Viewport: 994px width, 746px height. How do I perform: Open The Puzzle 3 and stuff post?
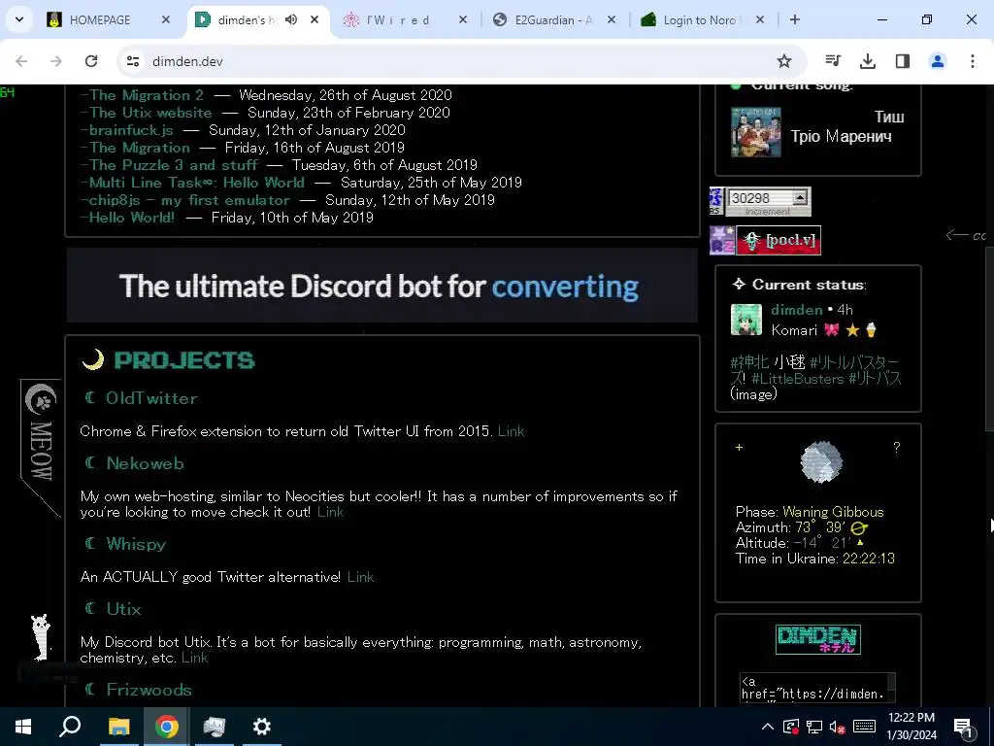click(174, 165)
